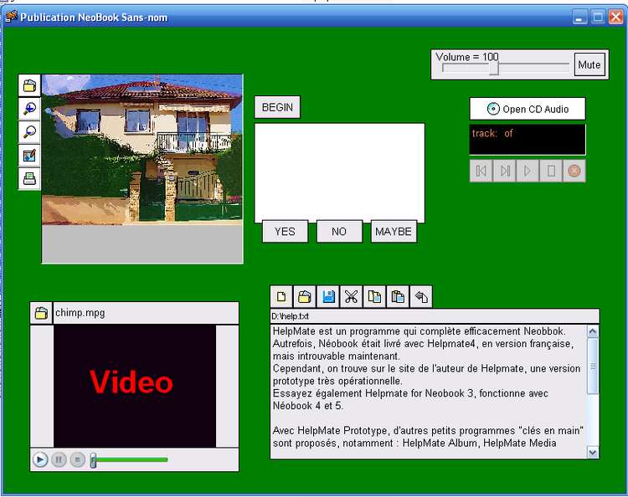Screen dimensions: 628x497
Task: Stop the video playback
Action: (78, 459)
